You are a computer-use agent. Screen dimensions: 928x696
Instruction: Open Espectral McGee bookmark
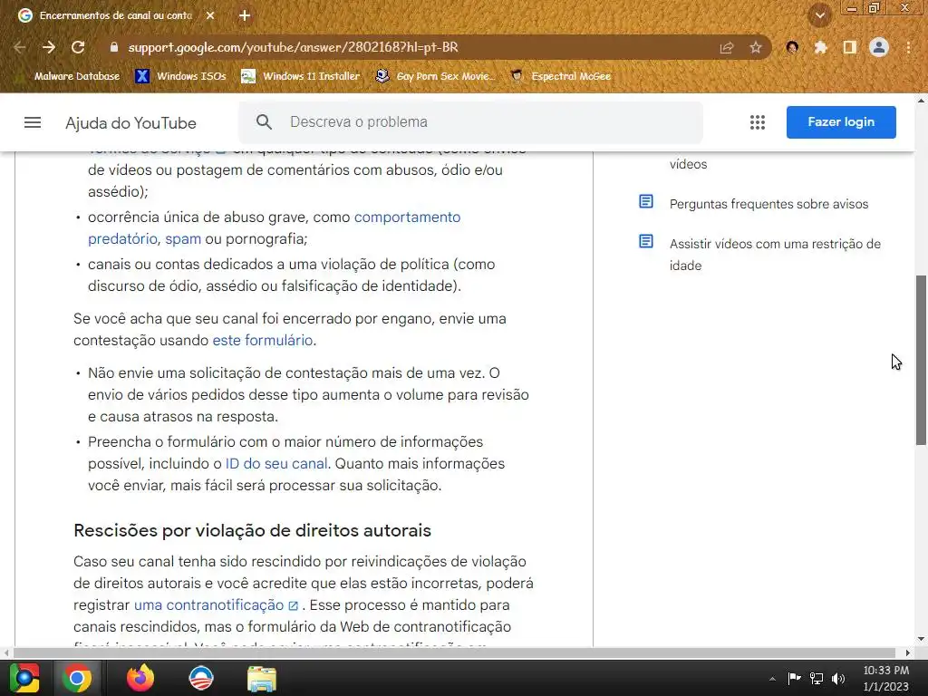(561, 76)
